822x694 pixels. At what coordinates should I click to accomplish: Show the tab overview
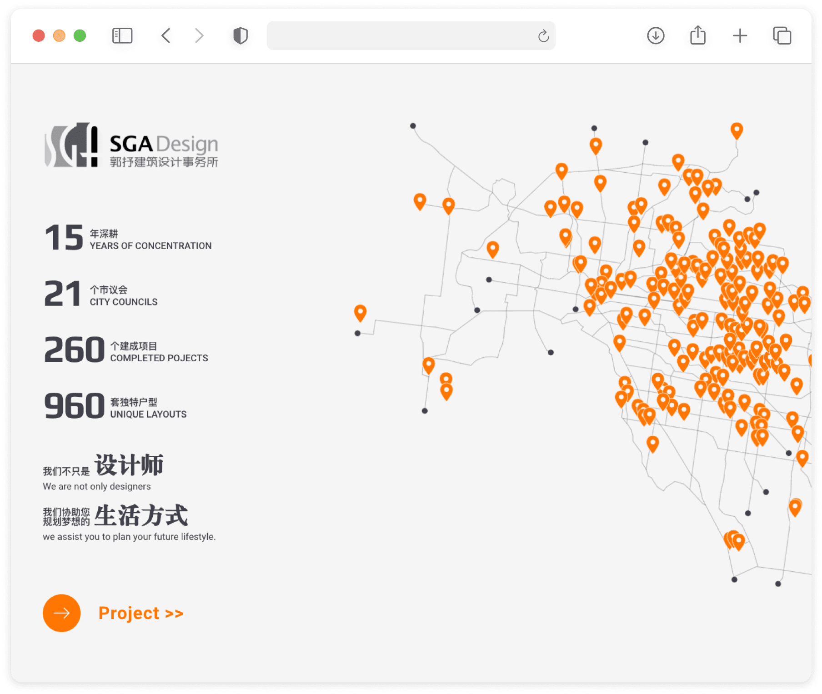[782, 35]
